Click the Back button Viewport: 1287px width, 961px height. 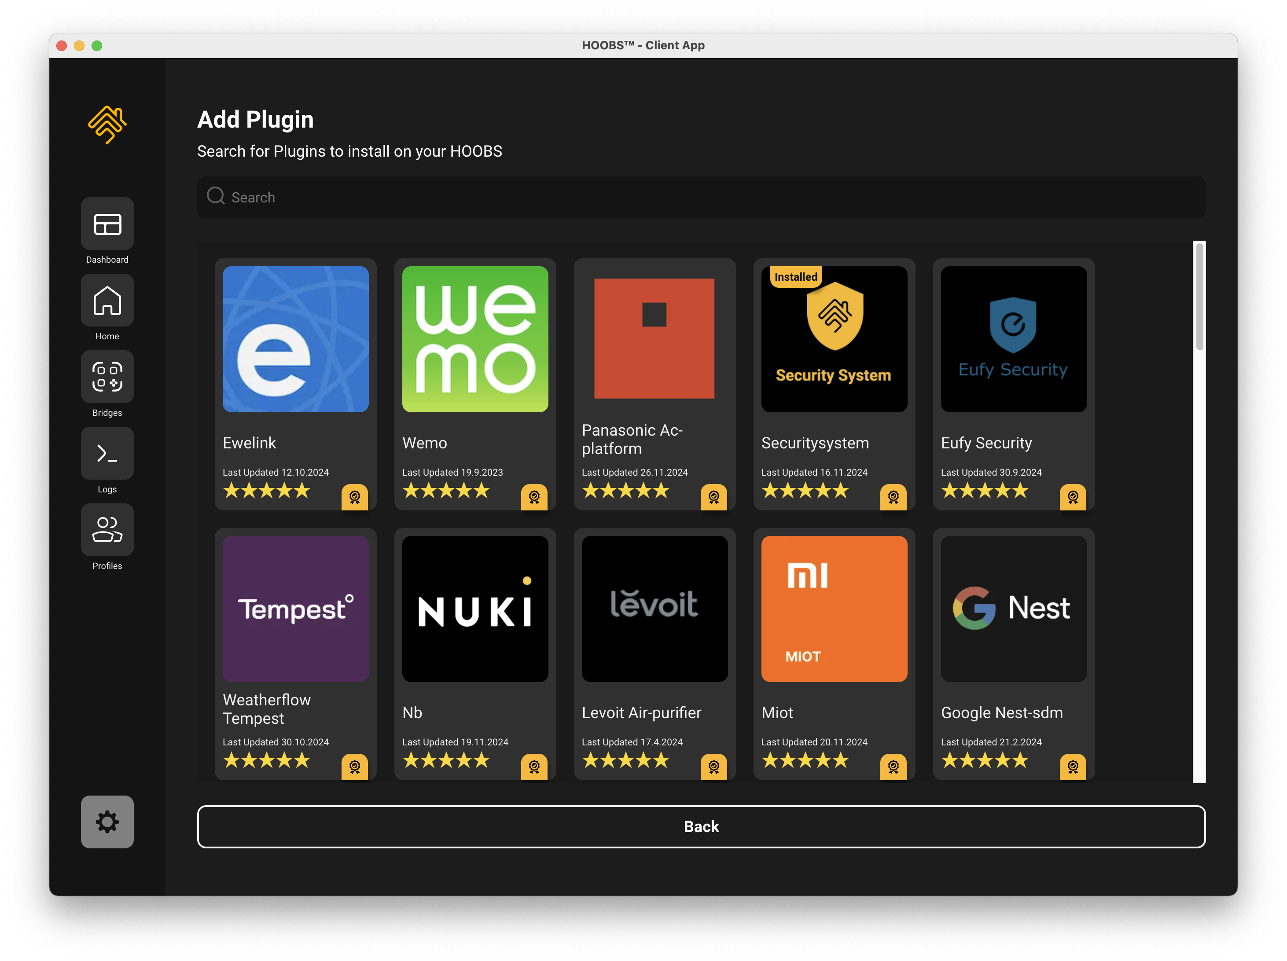(x=701, y=827)
